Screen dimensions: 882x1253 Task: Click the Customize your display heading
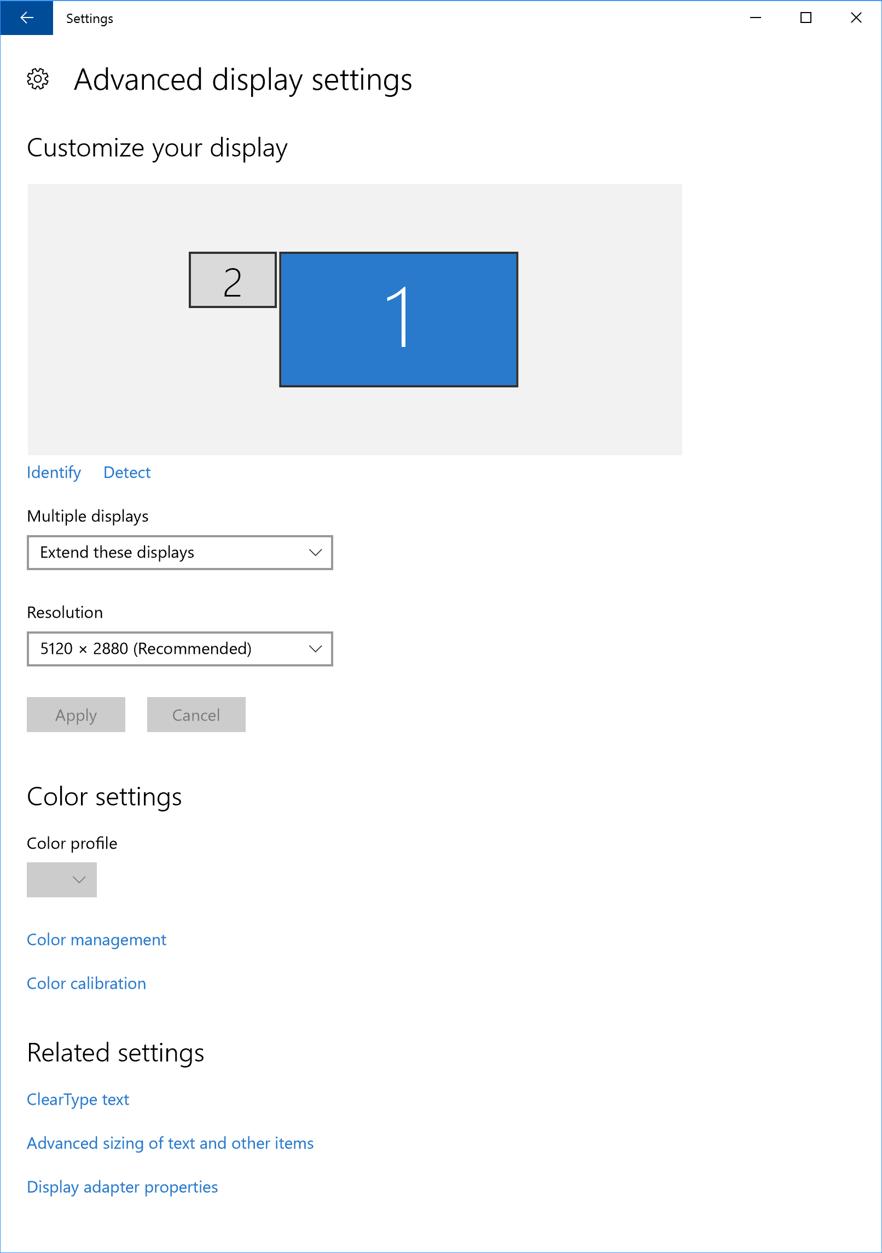(157, 148)
